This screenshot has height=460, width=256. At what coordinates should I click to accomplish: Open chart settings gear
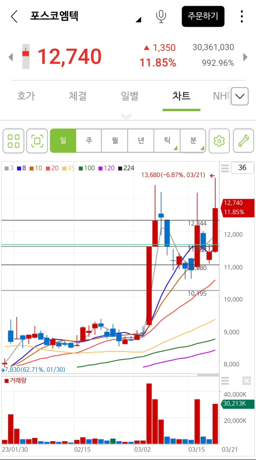pyautogui.click(x=219, y=141)
